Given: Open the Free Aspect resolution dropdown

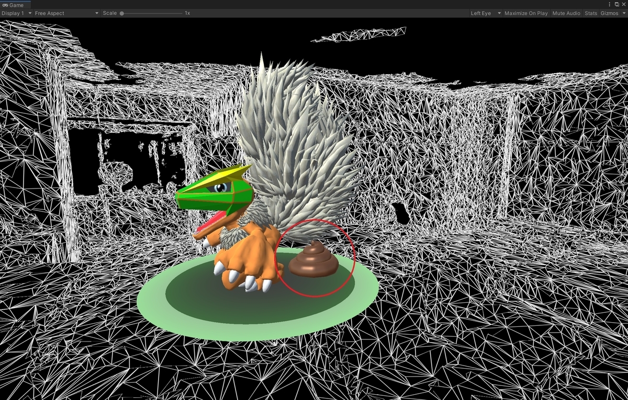Looking at the screenshot, I should point(66,13).
